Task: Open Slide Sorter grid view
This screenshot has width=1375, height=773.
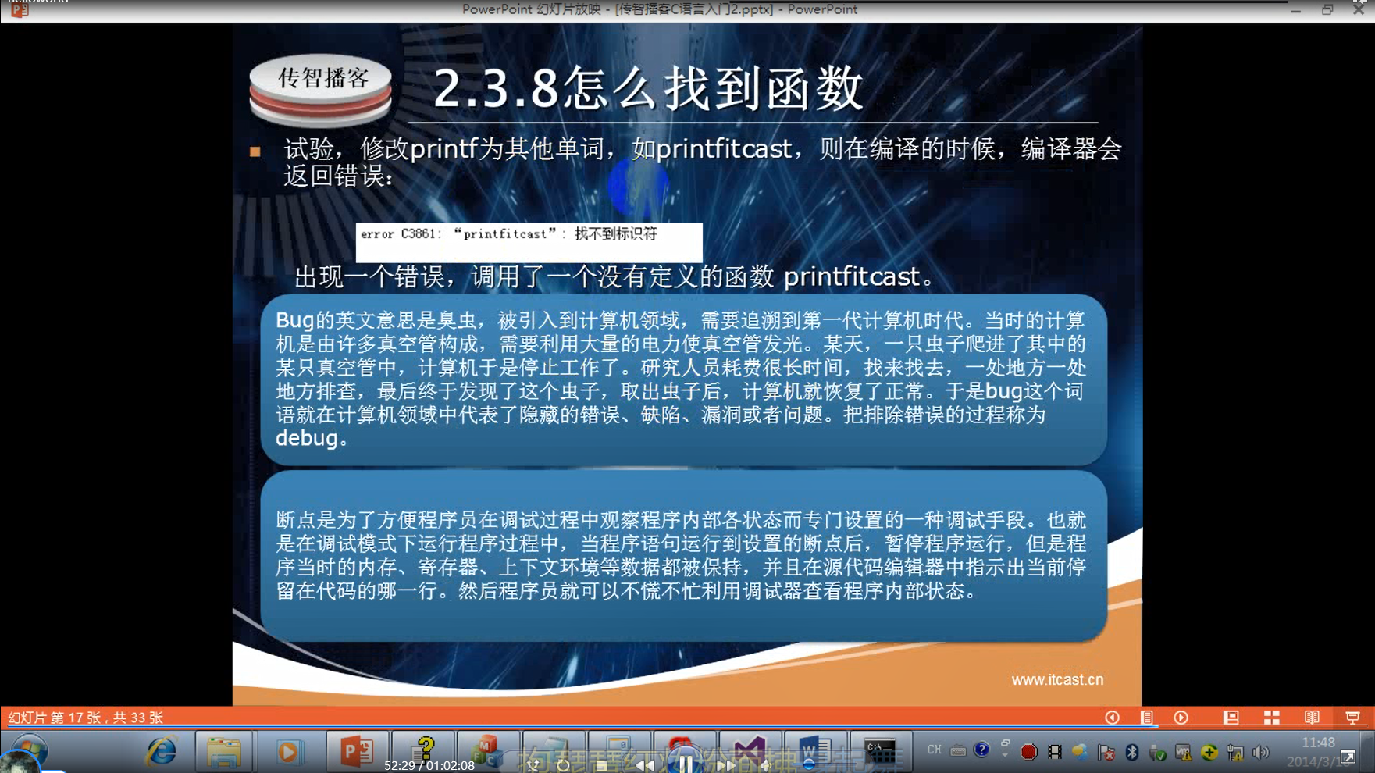Action: pos(1272,717)
